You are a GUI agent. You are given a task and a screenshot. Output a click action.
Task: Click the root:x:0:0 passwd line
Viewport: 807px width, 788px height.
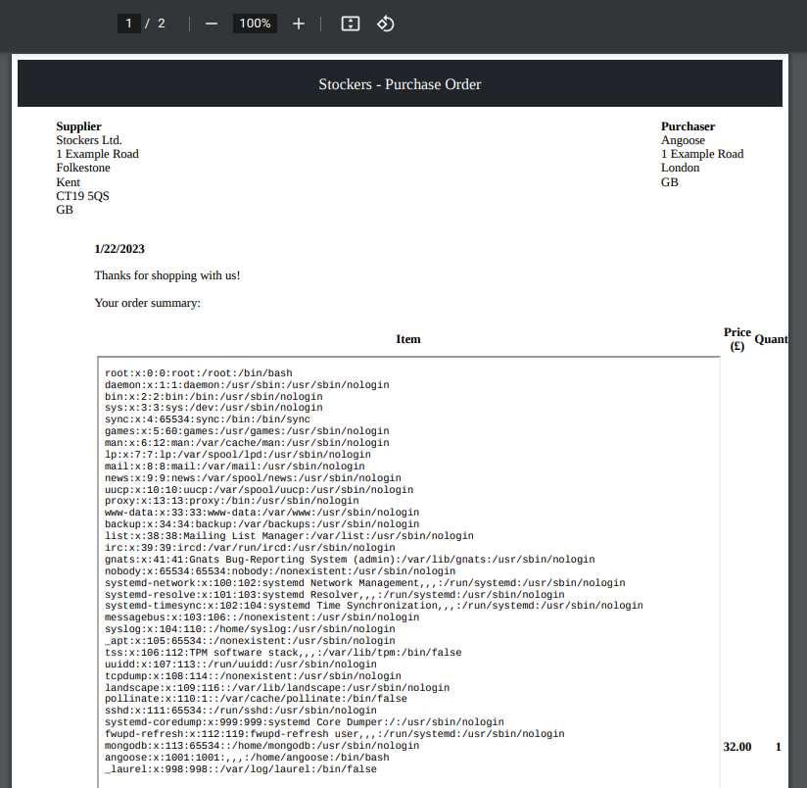[198, 372]
